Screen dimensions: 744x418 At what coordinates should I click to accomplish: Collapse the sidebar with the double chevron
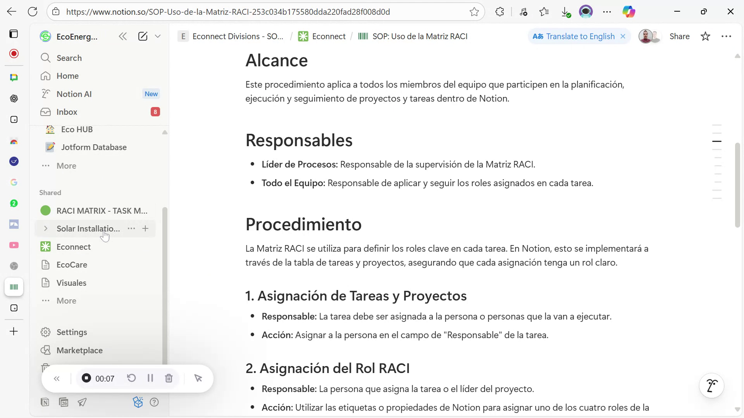pyautogui.click(x=123, y=36)
